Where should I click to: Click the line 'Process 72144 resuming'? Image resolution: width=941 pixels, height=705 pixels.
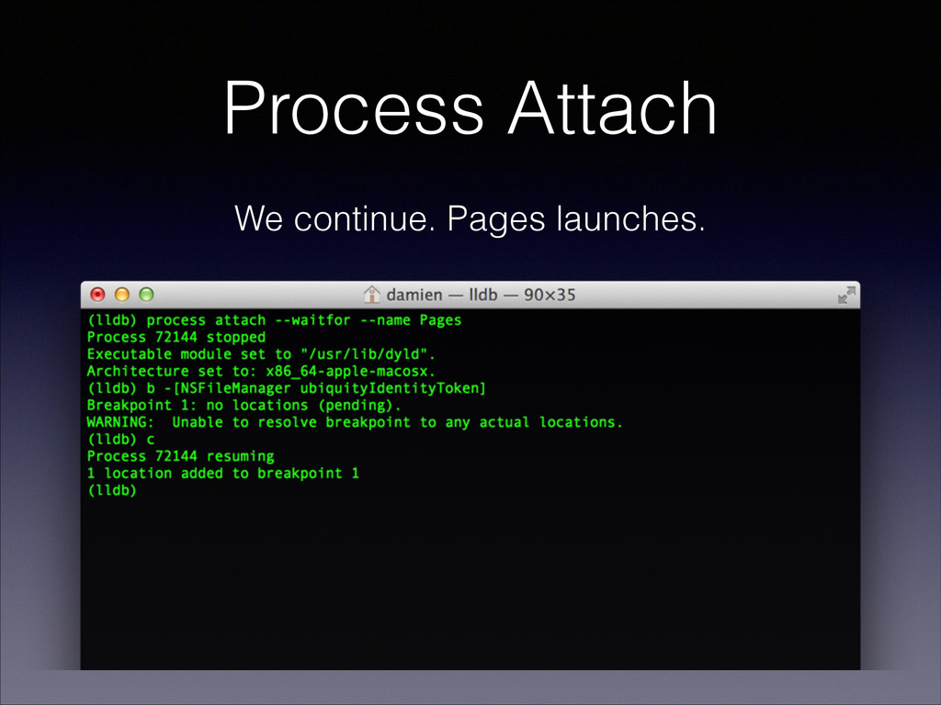(181, 456)
